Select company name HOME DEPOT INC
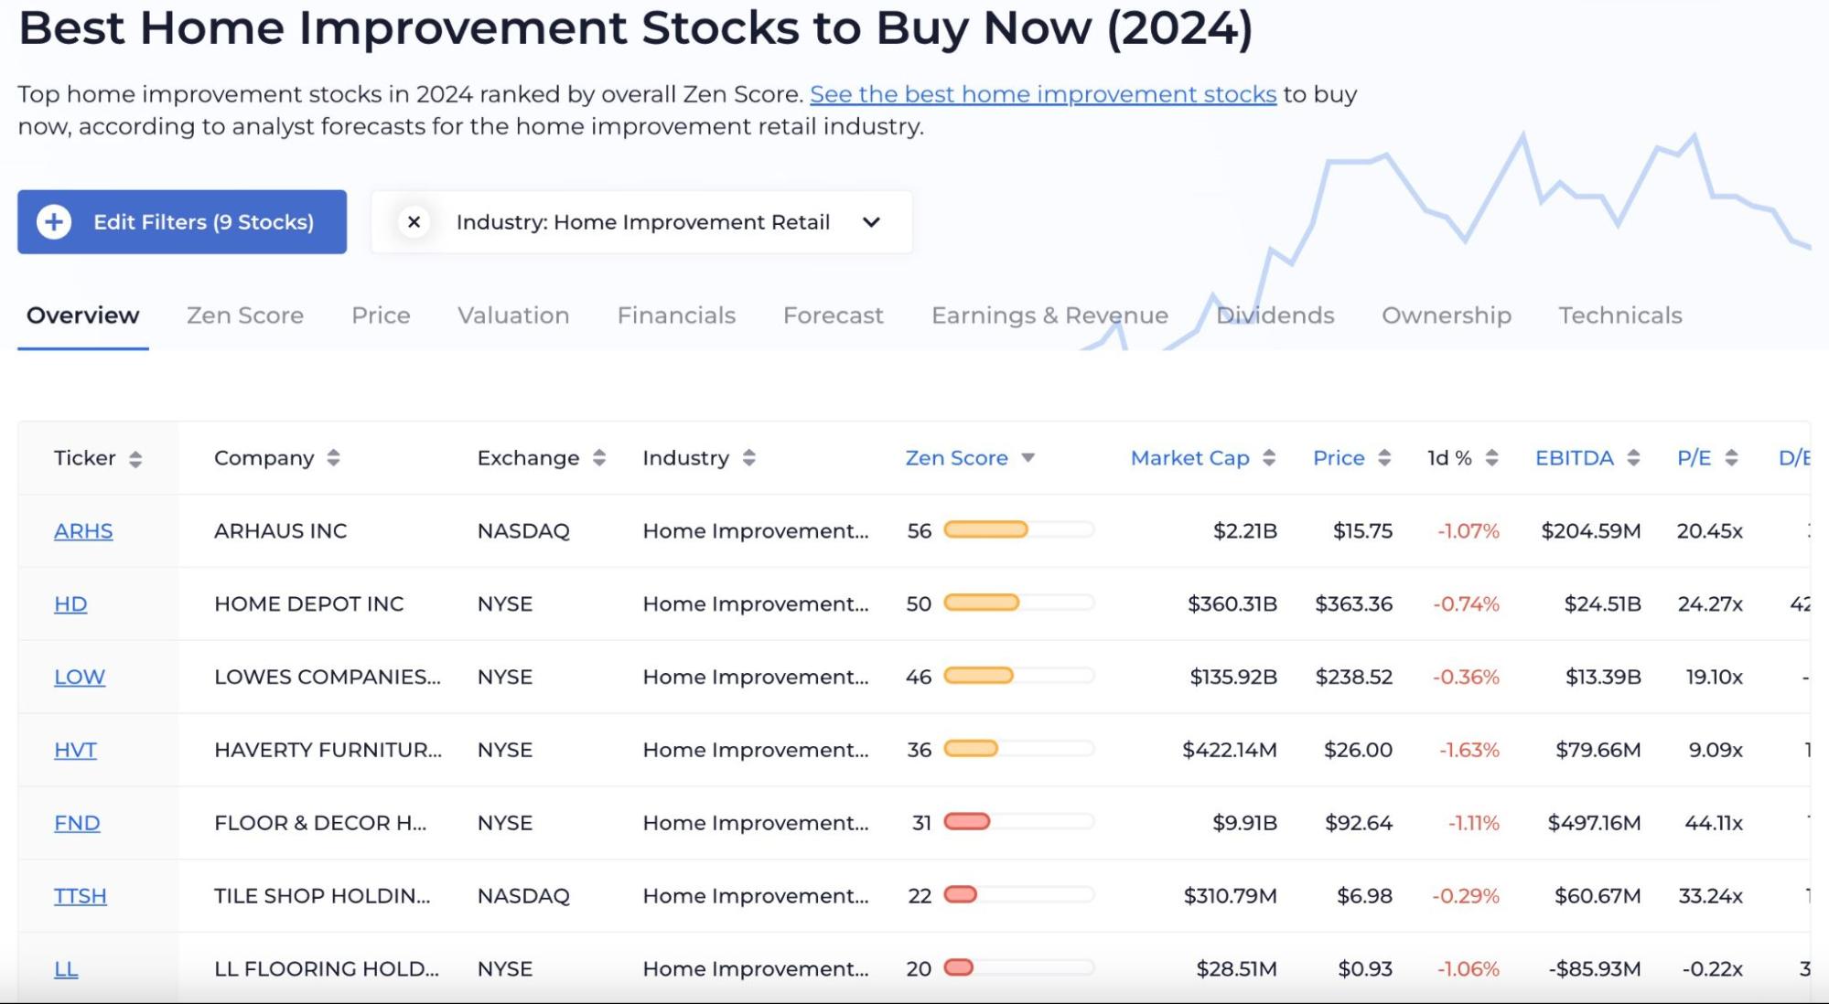Image resolution: width=1829 pixels, height=1004 pixels. [309, 604]
